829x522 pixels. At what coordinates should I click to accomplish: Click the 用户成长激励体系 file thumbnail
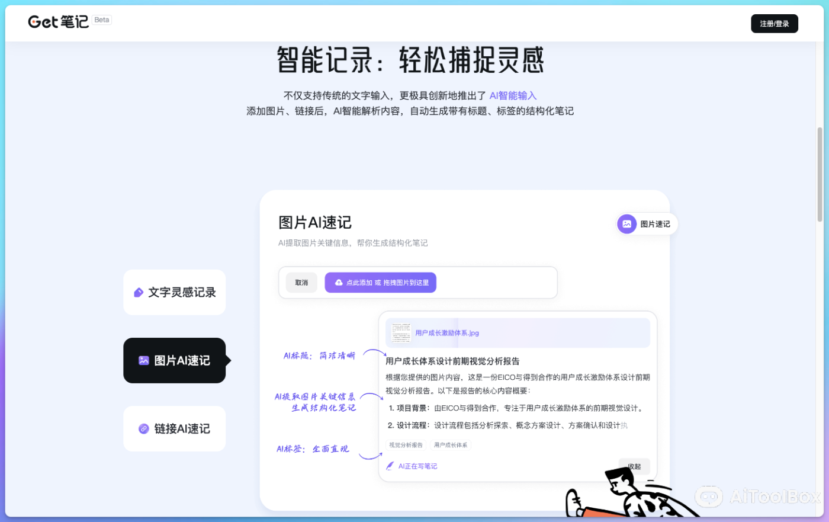[400, 332]
